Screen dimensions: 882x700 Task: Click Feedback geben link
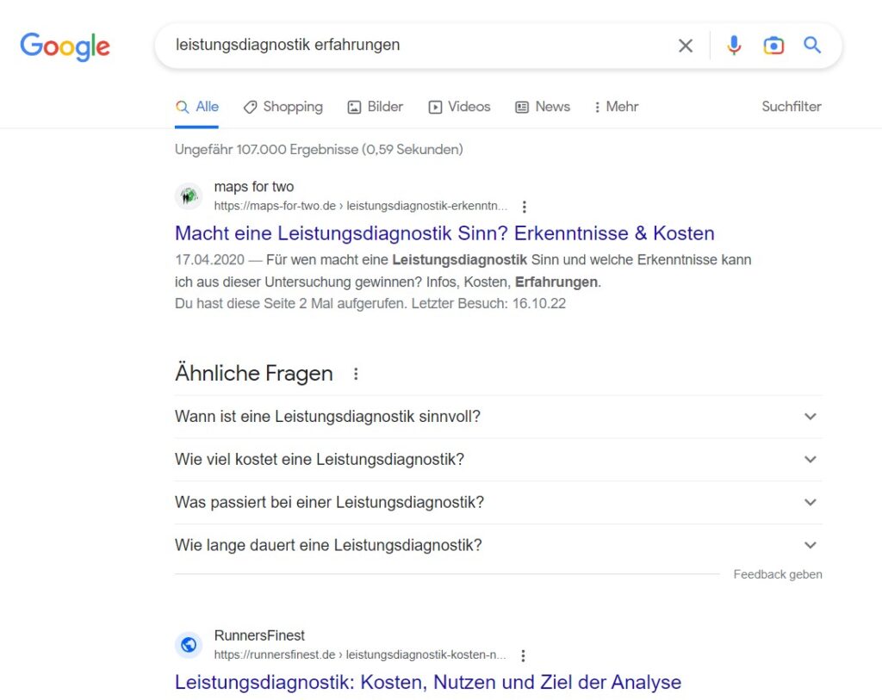coord(778,574)
